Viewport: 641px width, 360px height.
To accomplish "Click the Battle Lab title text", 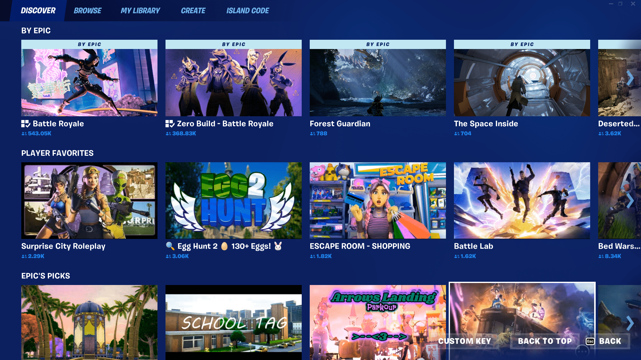I will pyautogui.click(x=473, y=246).
